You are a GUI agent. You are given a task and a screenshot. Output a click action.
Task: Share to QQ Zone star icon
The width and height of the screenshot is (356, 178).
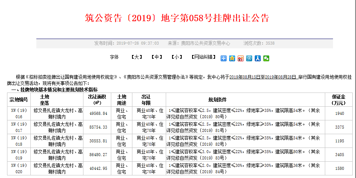[232, 58]
